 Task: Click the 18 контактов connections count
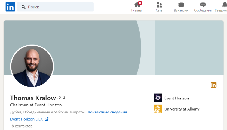pos(21,126)
